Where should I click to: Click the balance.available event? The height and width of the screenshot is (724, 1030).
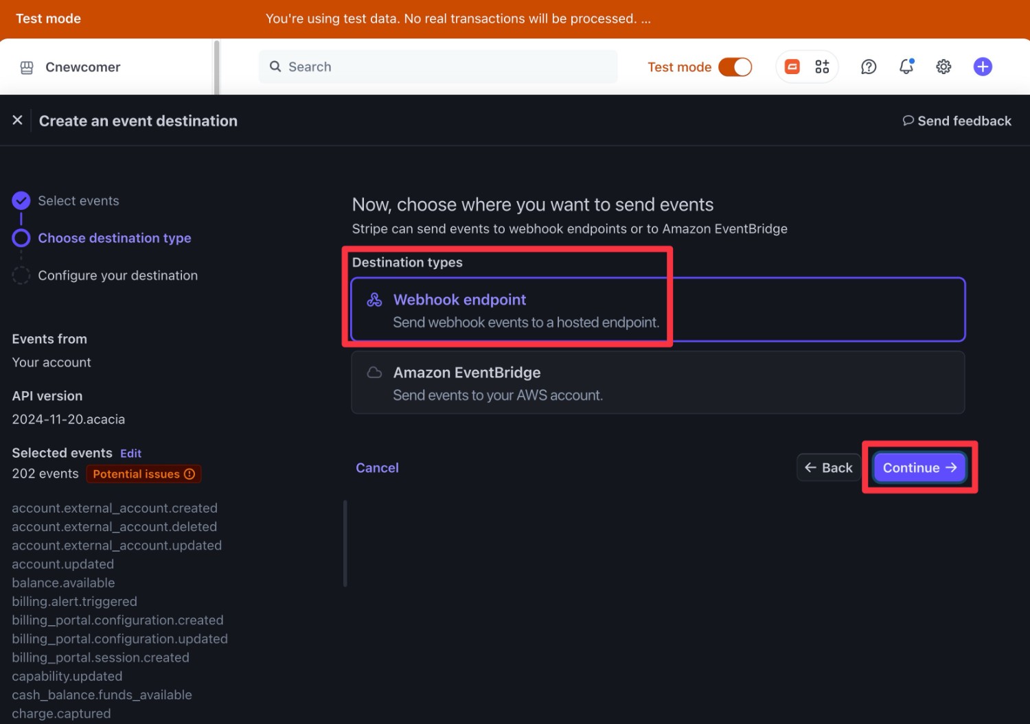point(63,583)
